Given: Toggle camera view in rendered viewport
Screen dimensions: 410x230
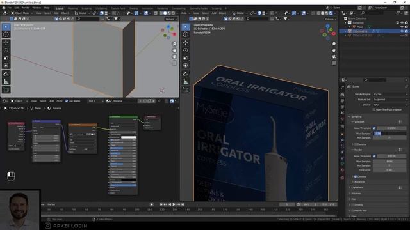Looking at the screenshot, I should click(334, 57).
